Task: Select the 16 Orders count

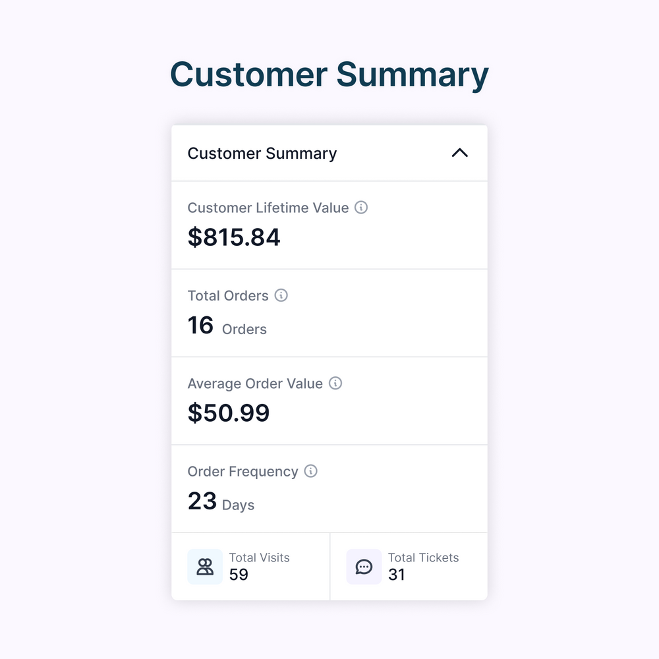Action: pyautogui.click(x=227, y=326)
